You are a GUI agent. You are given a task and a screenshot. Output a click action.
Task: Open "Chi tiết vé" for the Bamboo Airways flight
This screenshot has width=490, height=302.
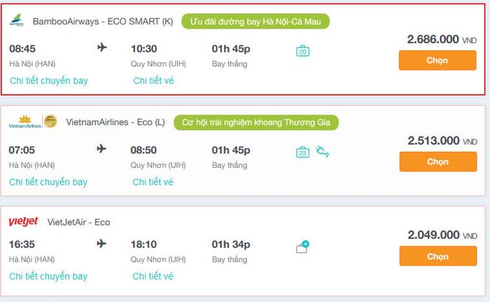coord(153,81)
